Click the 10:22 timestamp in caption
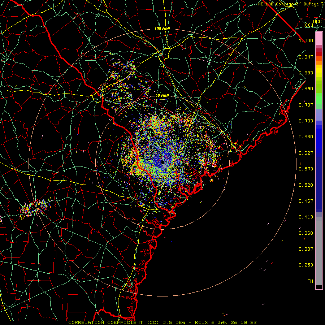The image size is (325, 325). (249, 322)
